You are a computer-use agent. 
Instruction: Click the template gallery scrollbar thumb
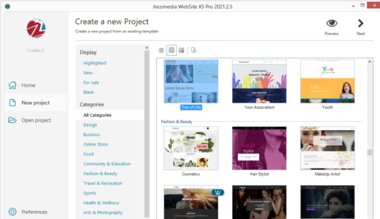(370, 153)
